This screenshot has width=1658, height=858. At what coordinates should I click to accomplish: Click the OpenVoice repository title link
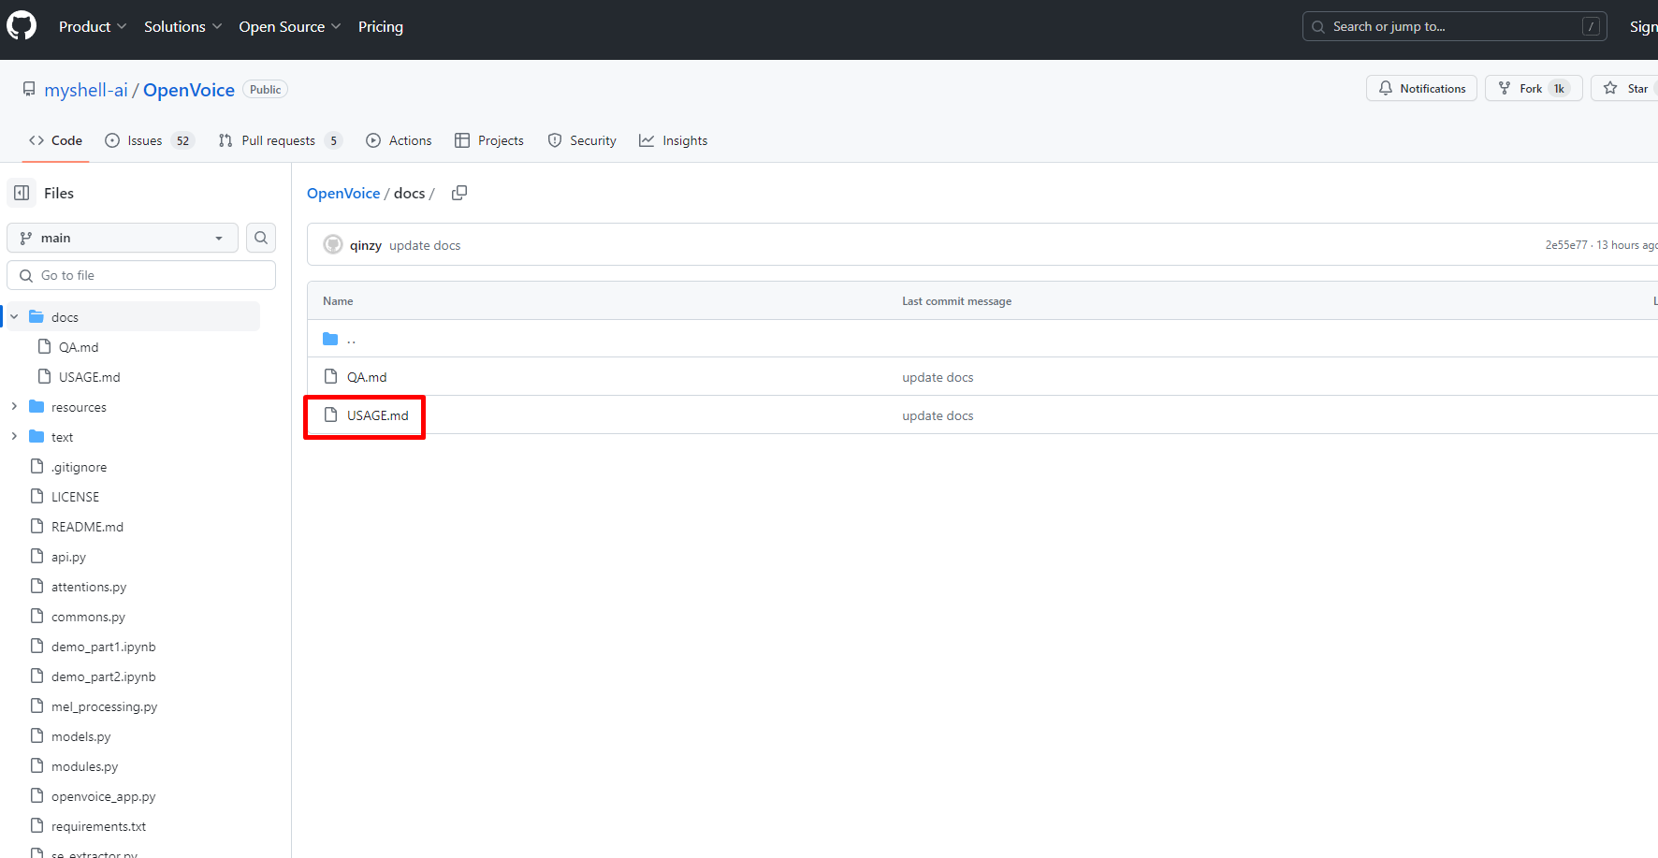[x=189, y=90]
